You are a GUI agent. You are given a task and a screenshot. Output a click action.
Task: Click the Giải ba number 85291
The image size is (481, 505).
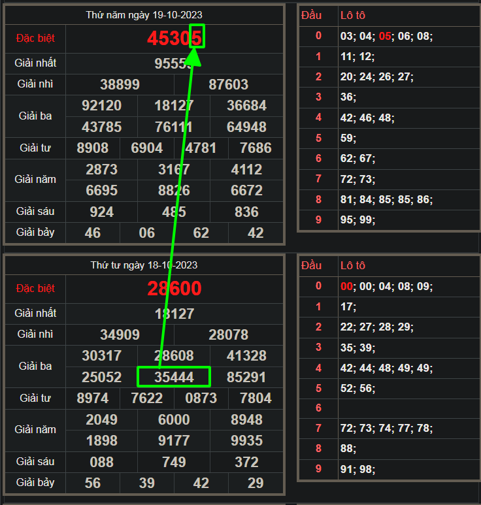[246, 377]
